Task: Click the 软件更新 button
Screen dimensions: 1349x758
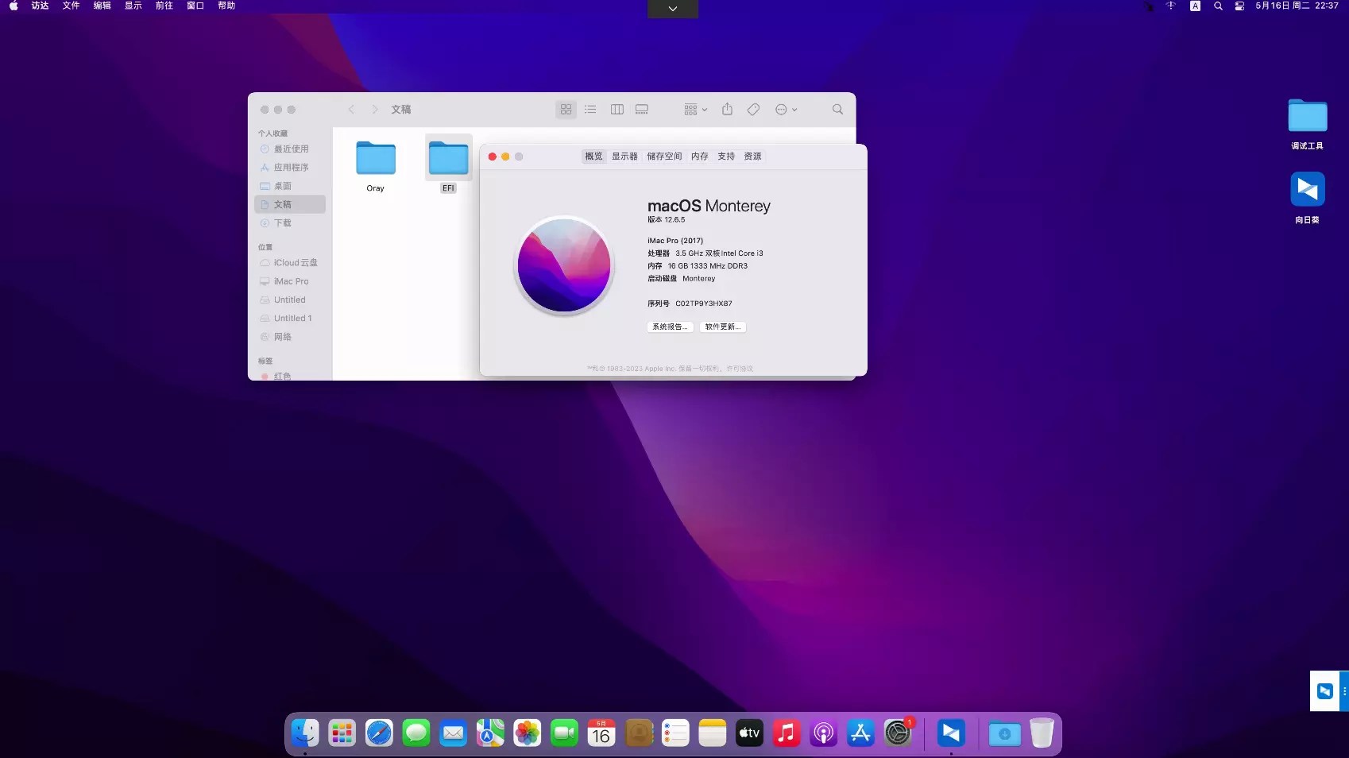Action: pos(721,327)
